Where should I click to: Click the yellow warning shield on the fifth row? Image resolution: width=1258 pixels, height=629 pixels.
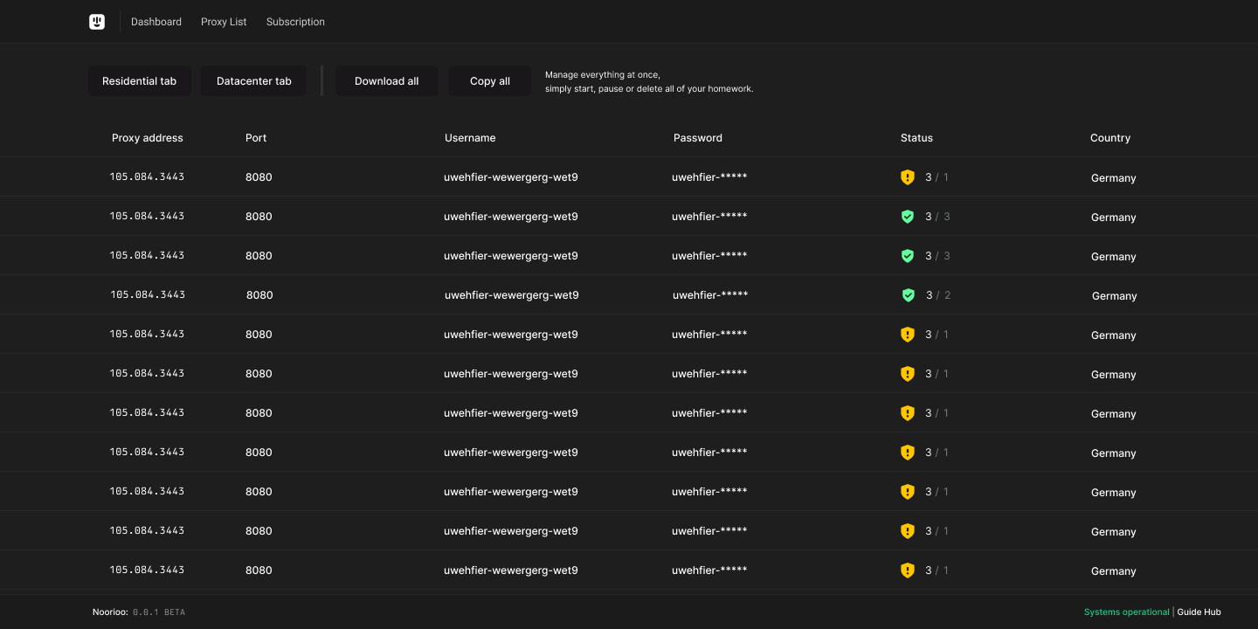pos(907,334)
